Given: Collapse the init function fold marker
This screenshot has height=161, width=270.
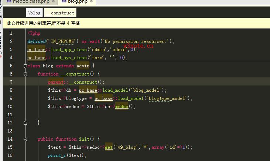Looking at the screenshot, I should point(25,139).
